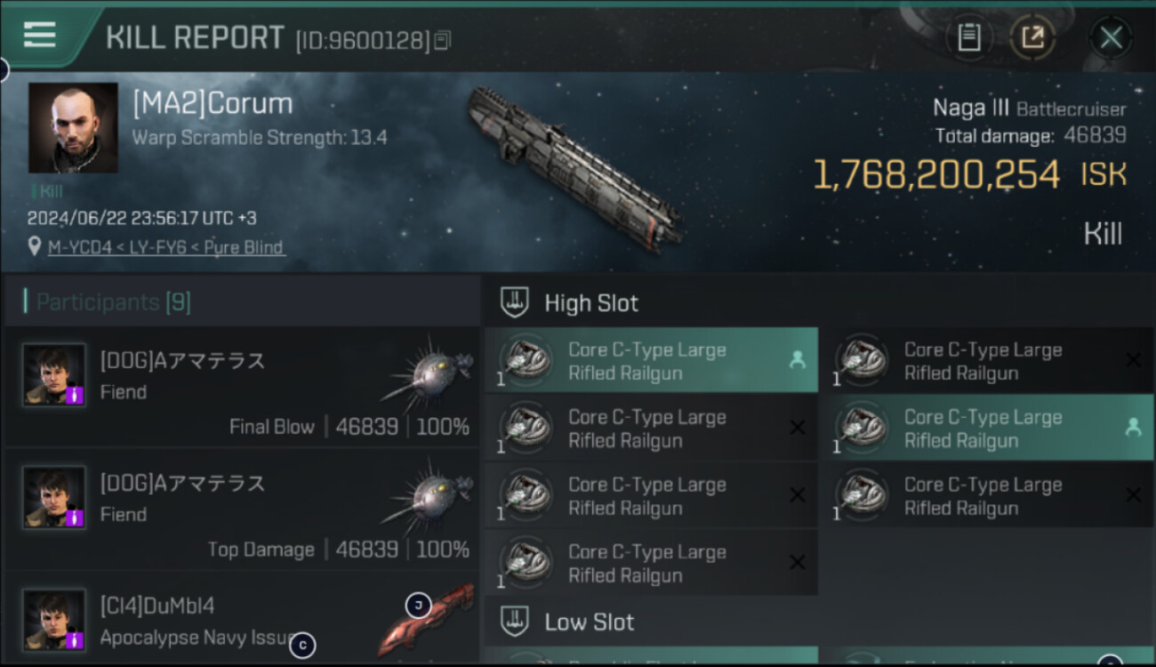Click the clipboard icon in the top bar

(968, 37)
